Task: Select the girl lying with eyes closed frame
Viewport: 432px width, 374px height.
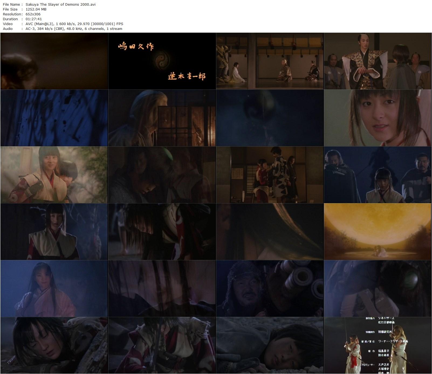Action: pyautogui.click(x=54, y=345)
